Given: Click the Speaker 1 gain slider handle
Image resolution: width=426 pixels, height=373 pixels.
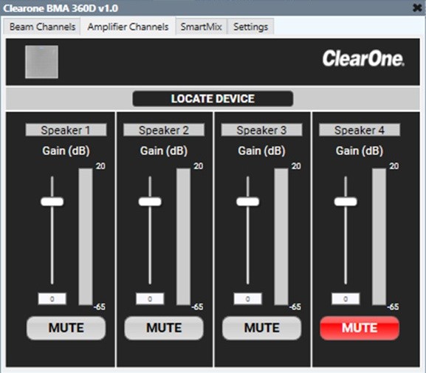Looking at the screenshot, I should coord(52,202).
